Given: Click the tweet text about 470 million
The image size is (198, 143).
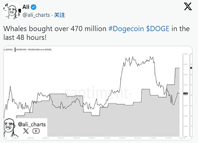Looking at the screenshot, I should (x=96, y=33).
